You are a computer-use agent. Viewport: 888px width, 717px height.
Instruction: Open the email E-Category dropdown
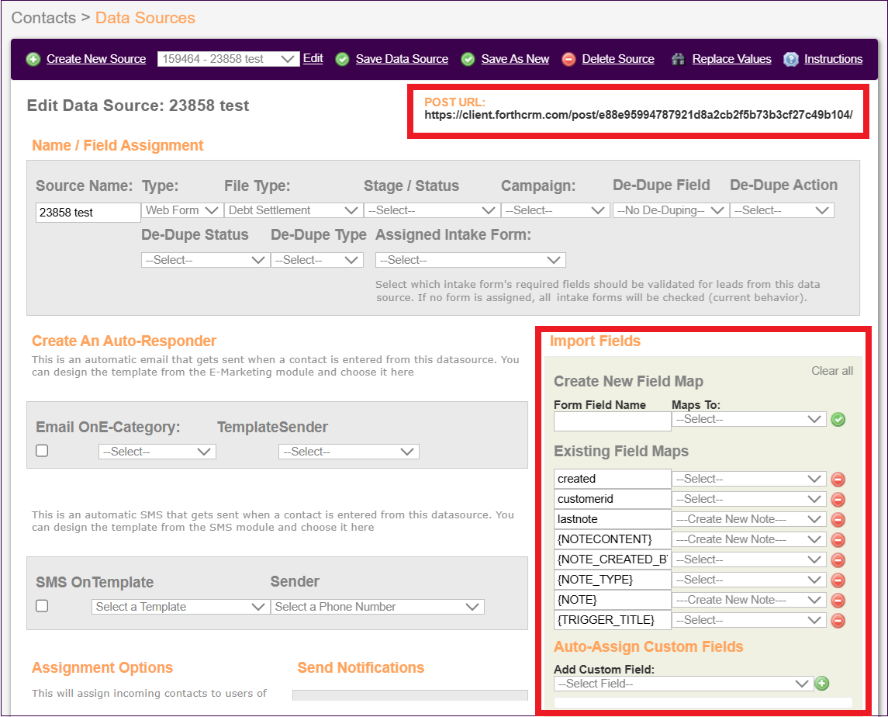157,452
